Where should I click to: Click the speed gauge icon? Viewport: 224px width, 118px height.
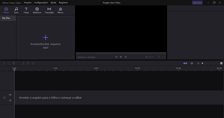click(x=28, y=63)
